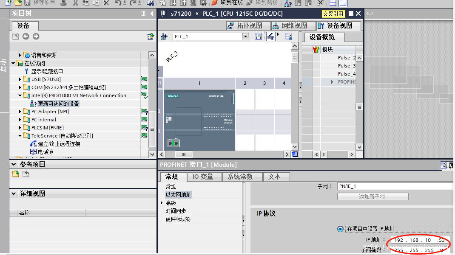Click the IP 地址 input field
The image size is (455, 255).
click(419, 240)
